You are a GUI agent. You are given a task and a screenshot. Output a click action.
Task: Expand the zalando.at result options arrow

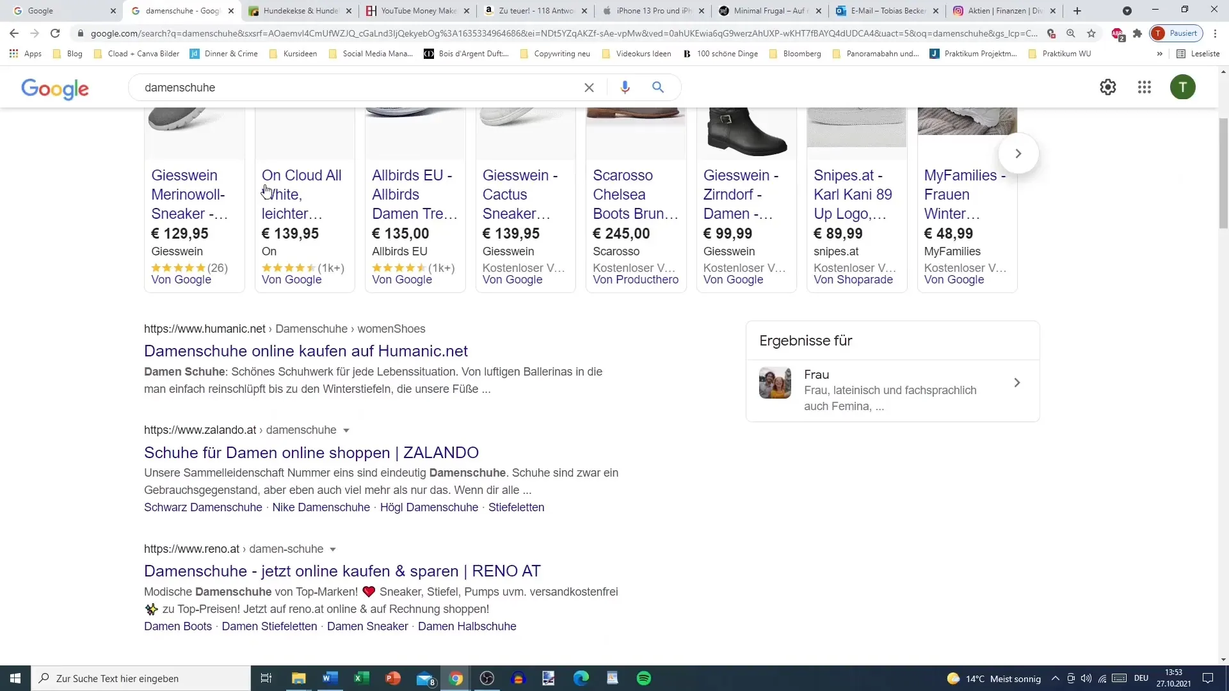click(346, 431)
